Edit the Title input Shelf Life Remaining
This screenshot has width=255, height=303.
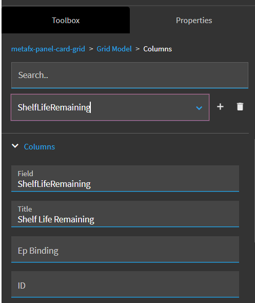[125, 214]
